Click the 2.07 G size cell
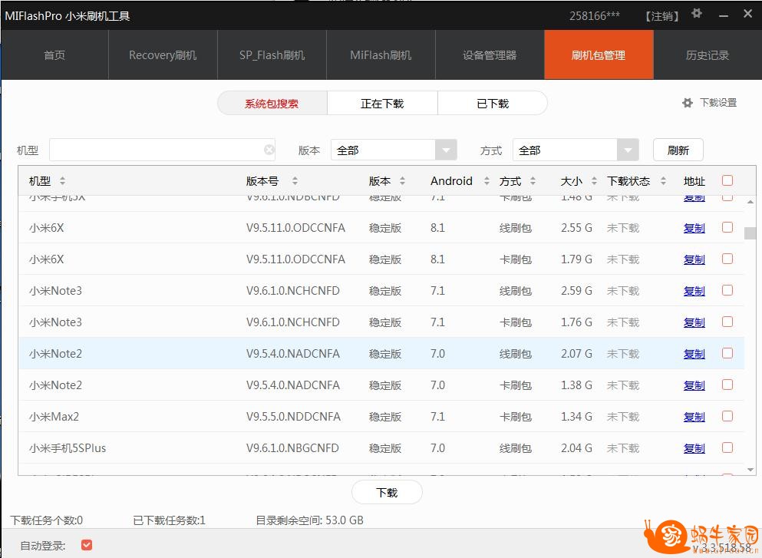Viewport: 762px width, 558px height. click(x=576, y=353)
